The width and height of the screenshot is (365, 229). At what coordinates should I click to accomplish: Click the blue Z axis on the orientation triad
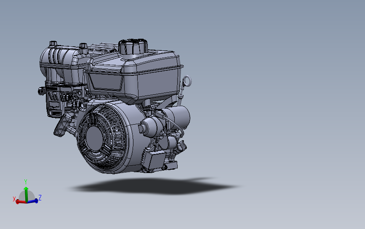pyautogui.click(x=32, y=201)
